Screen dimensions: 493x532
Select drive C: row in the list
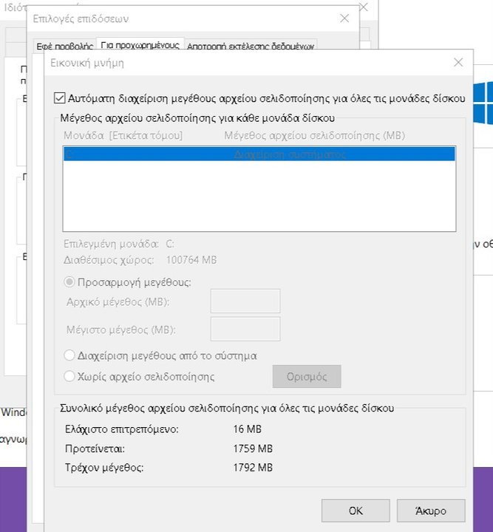[x=259, y=154]
